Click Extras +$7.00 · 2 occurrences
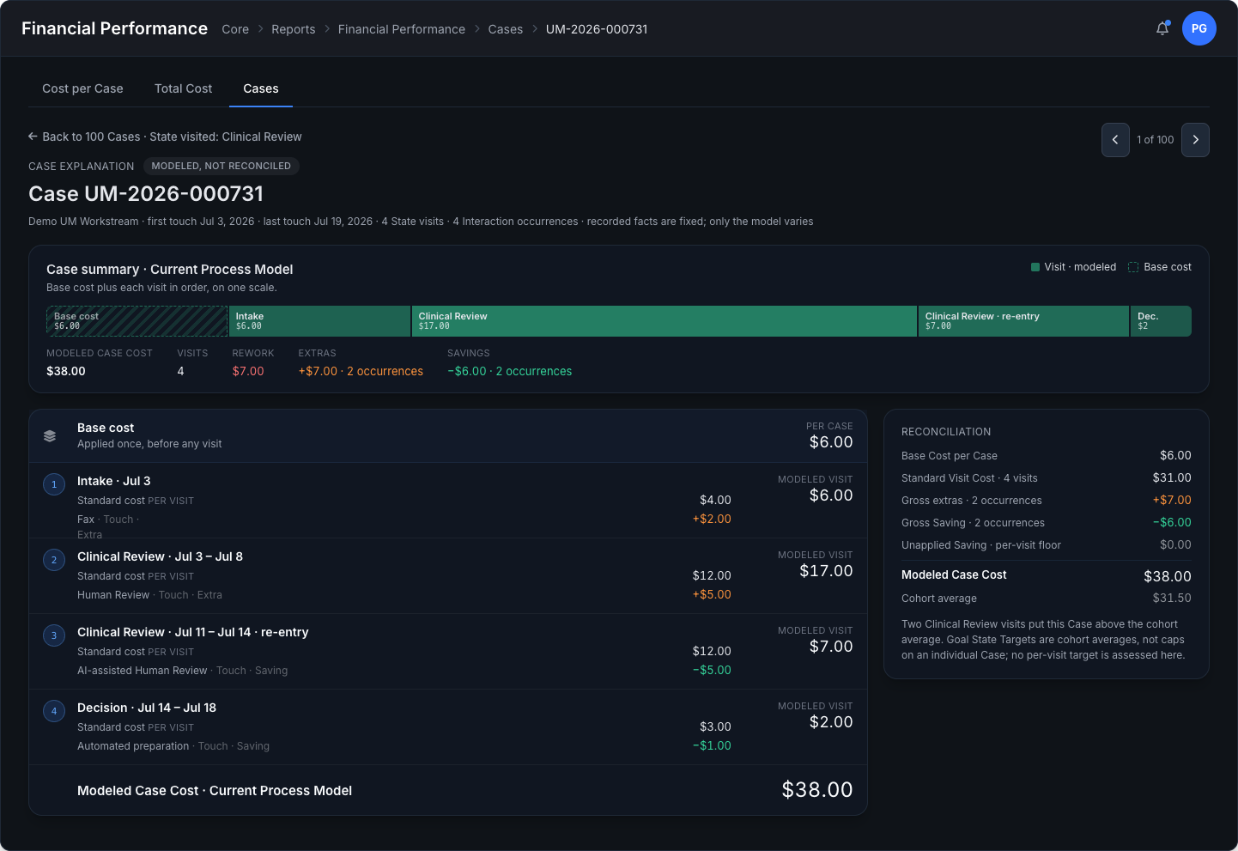This screenshot has width=1238, height=851. click(361, 371)
